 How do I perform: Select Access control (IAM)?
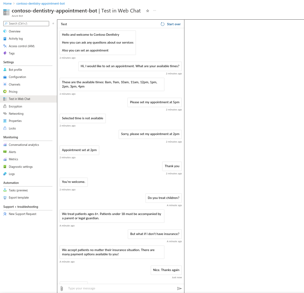[22, 46]
